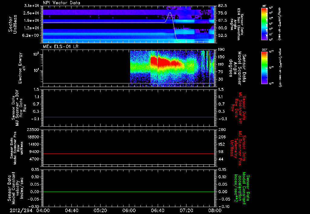
Task: Click the 3.1e+01 sector tick label
Action: click(31, 6)
